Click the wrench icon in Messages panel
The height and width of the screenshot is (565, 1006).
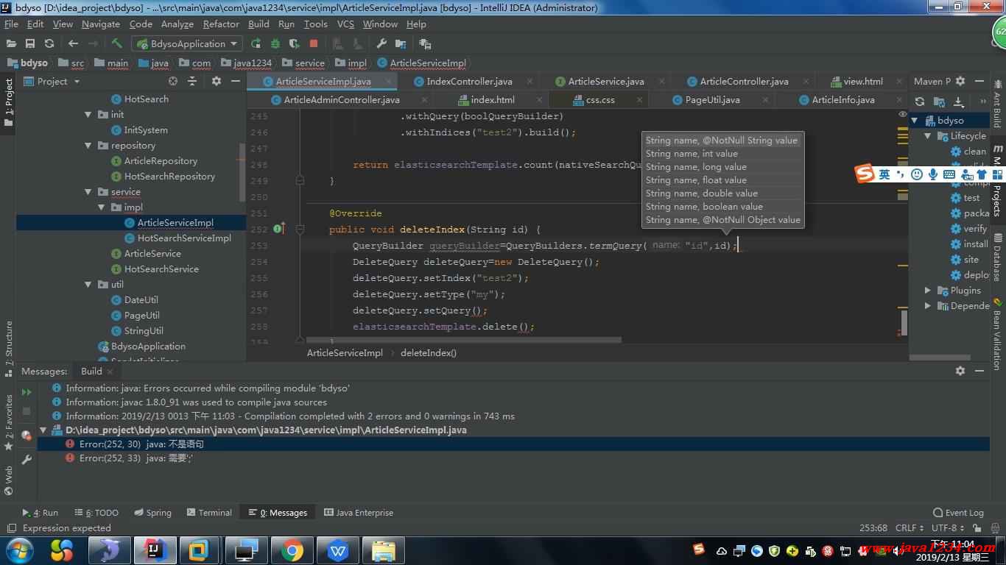click(x=27, y=460)
